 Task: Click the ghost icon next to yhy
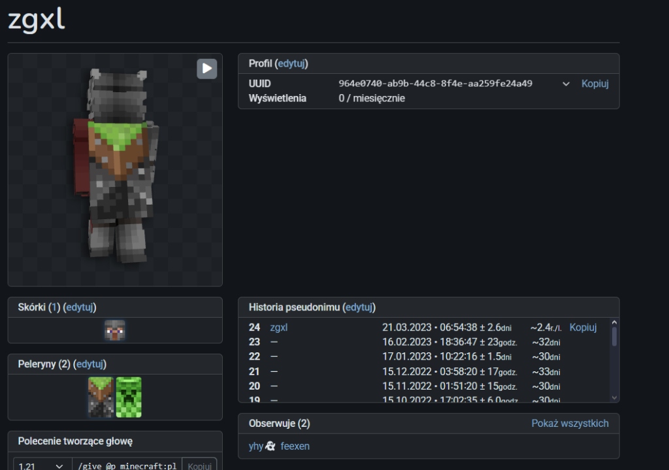pyautogui.click(x=270, y=446)
